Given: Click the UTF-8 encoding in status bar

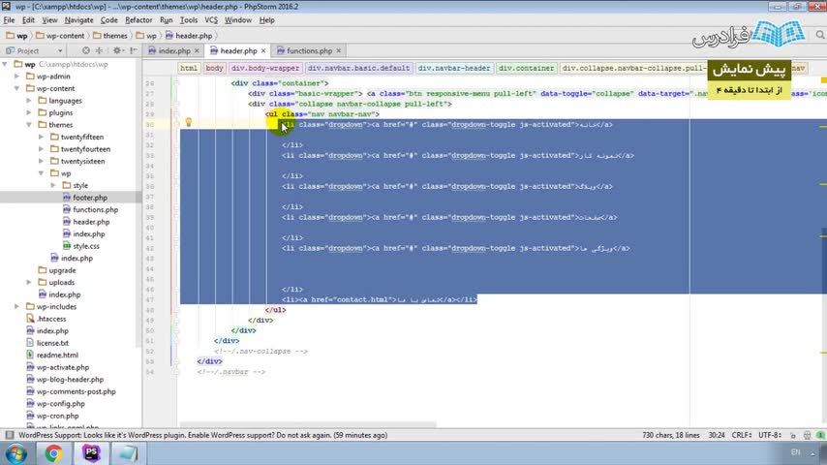Looking at the screenshot, I should pyautogui.click(x=770, y=435).
